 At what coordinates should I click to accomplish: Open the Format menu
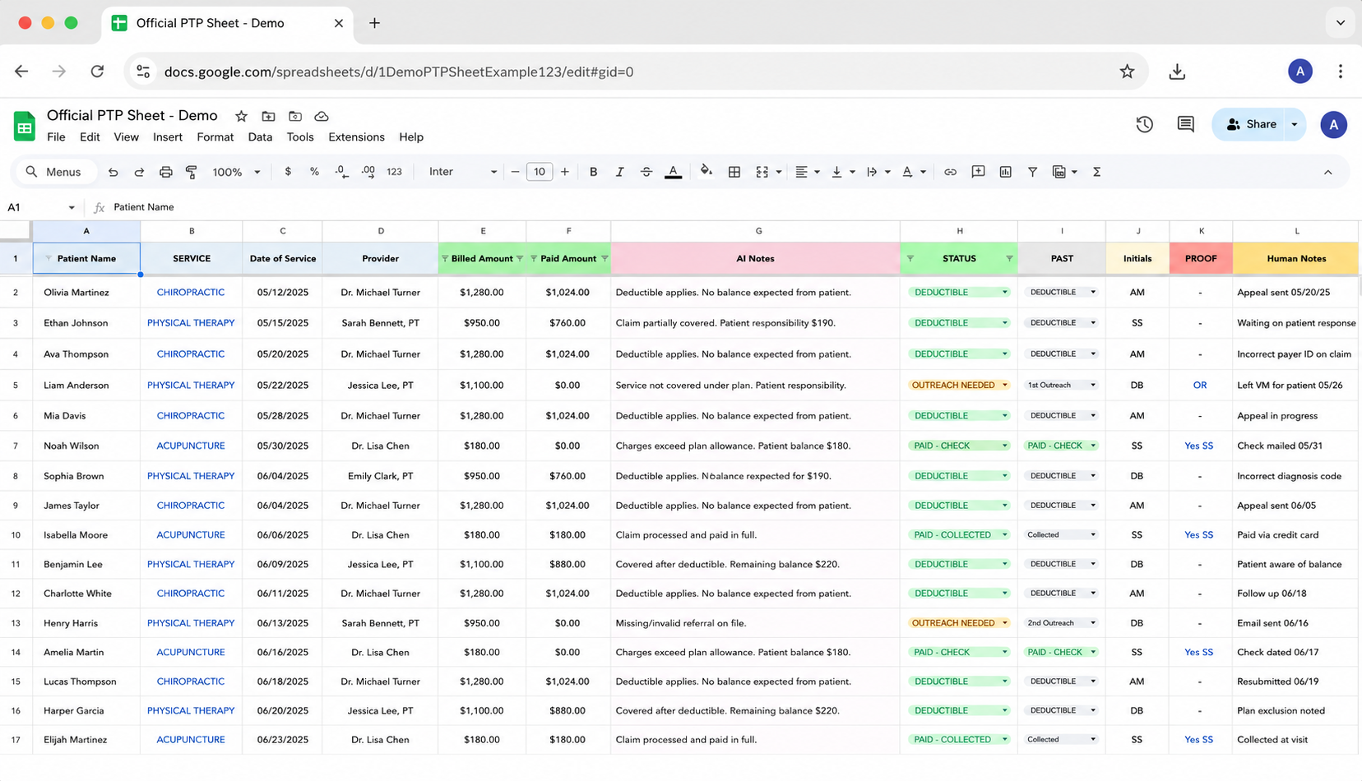pos(215,137)
